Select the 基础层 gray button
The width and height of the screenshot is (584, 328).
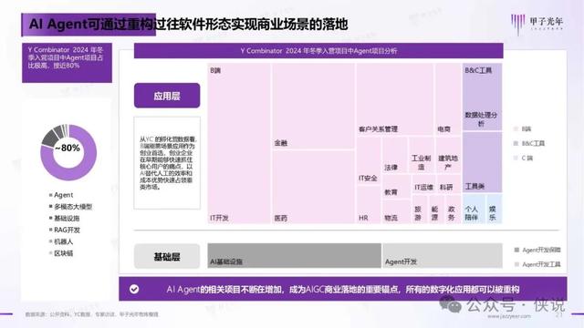(167, 256)
